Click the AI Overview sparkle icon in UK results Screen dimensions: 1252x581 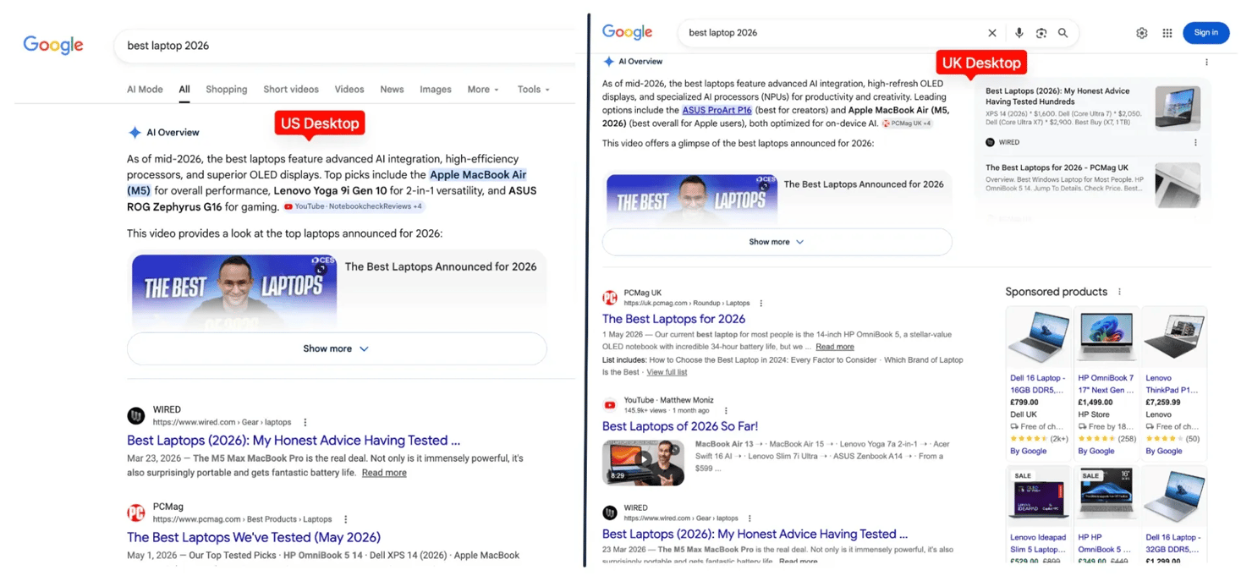[x=608, y=62]
